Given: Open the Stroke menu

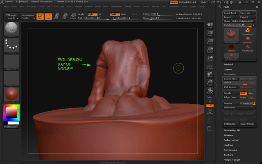Looking at the screenshot, I should click(146, 7).
